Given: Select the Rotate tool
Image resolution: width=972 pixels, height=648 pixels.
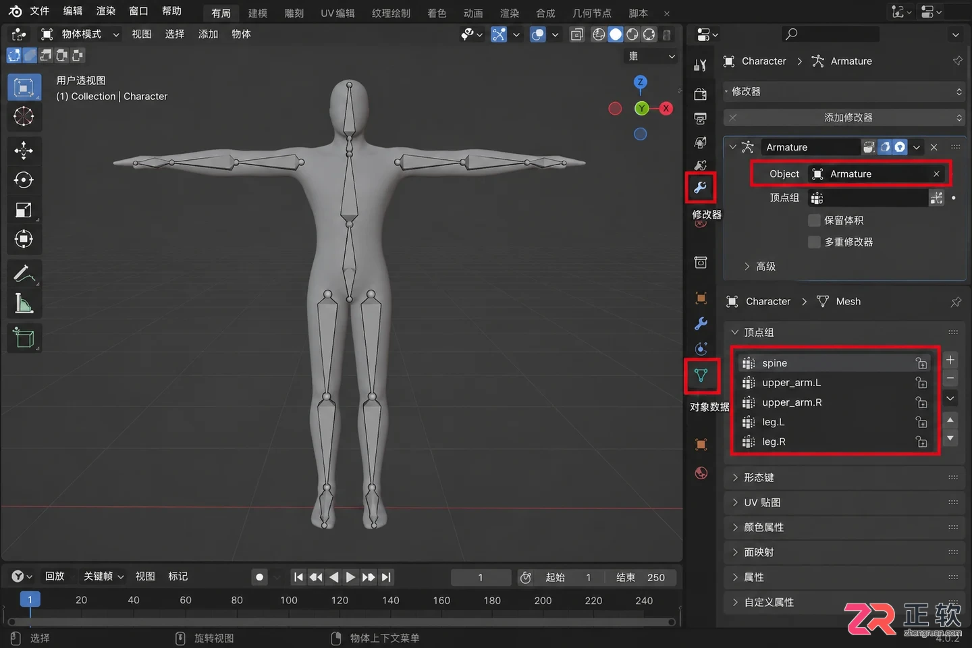Looking at the screenshot, I should (24, 180).
